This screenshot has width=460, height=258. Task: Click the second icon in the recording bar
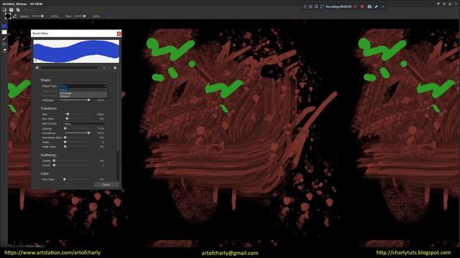(x=310, y=6)
